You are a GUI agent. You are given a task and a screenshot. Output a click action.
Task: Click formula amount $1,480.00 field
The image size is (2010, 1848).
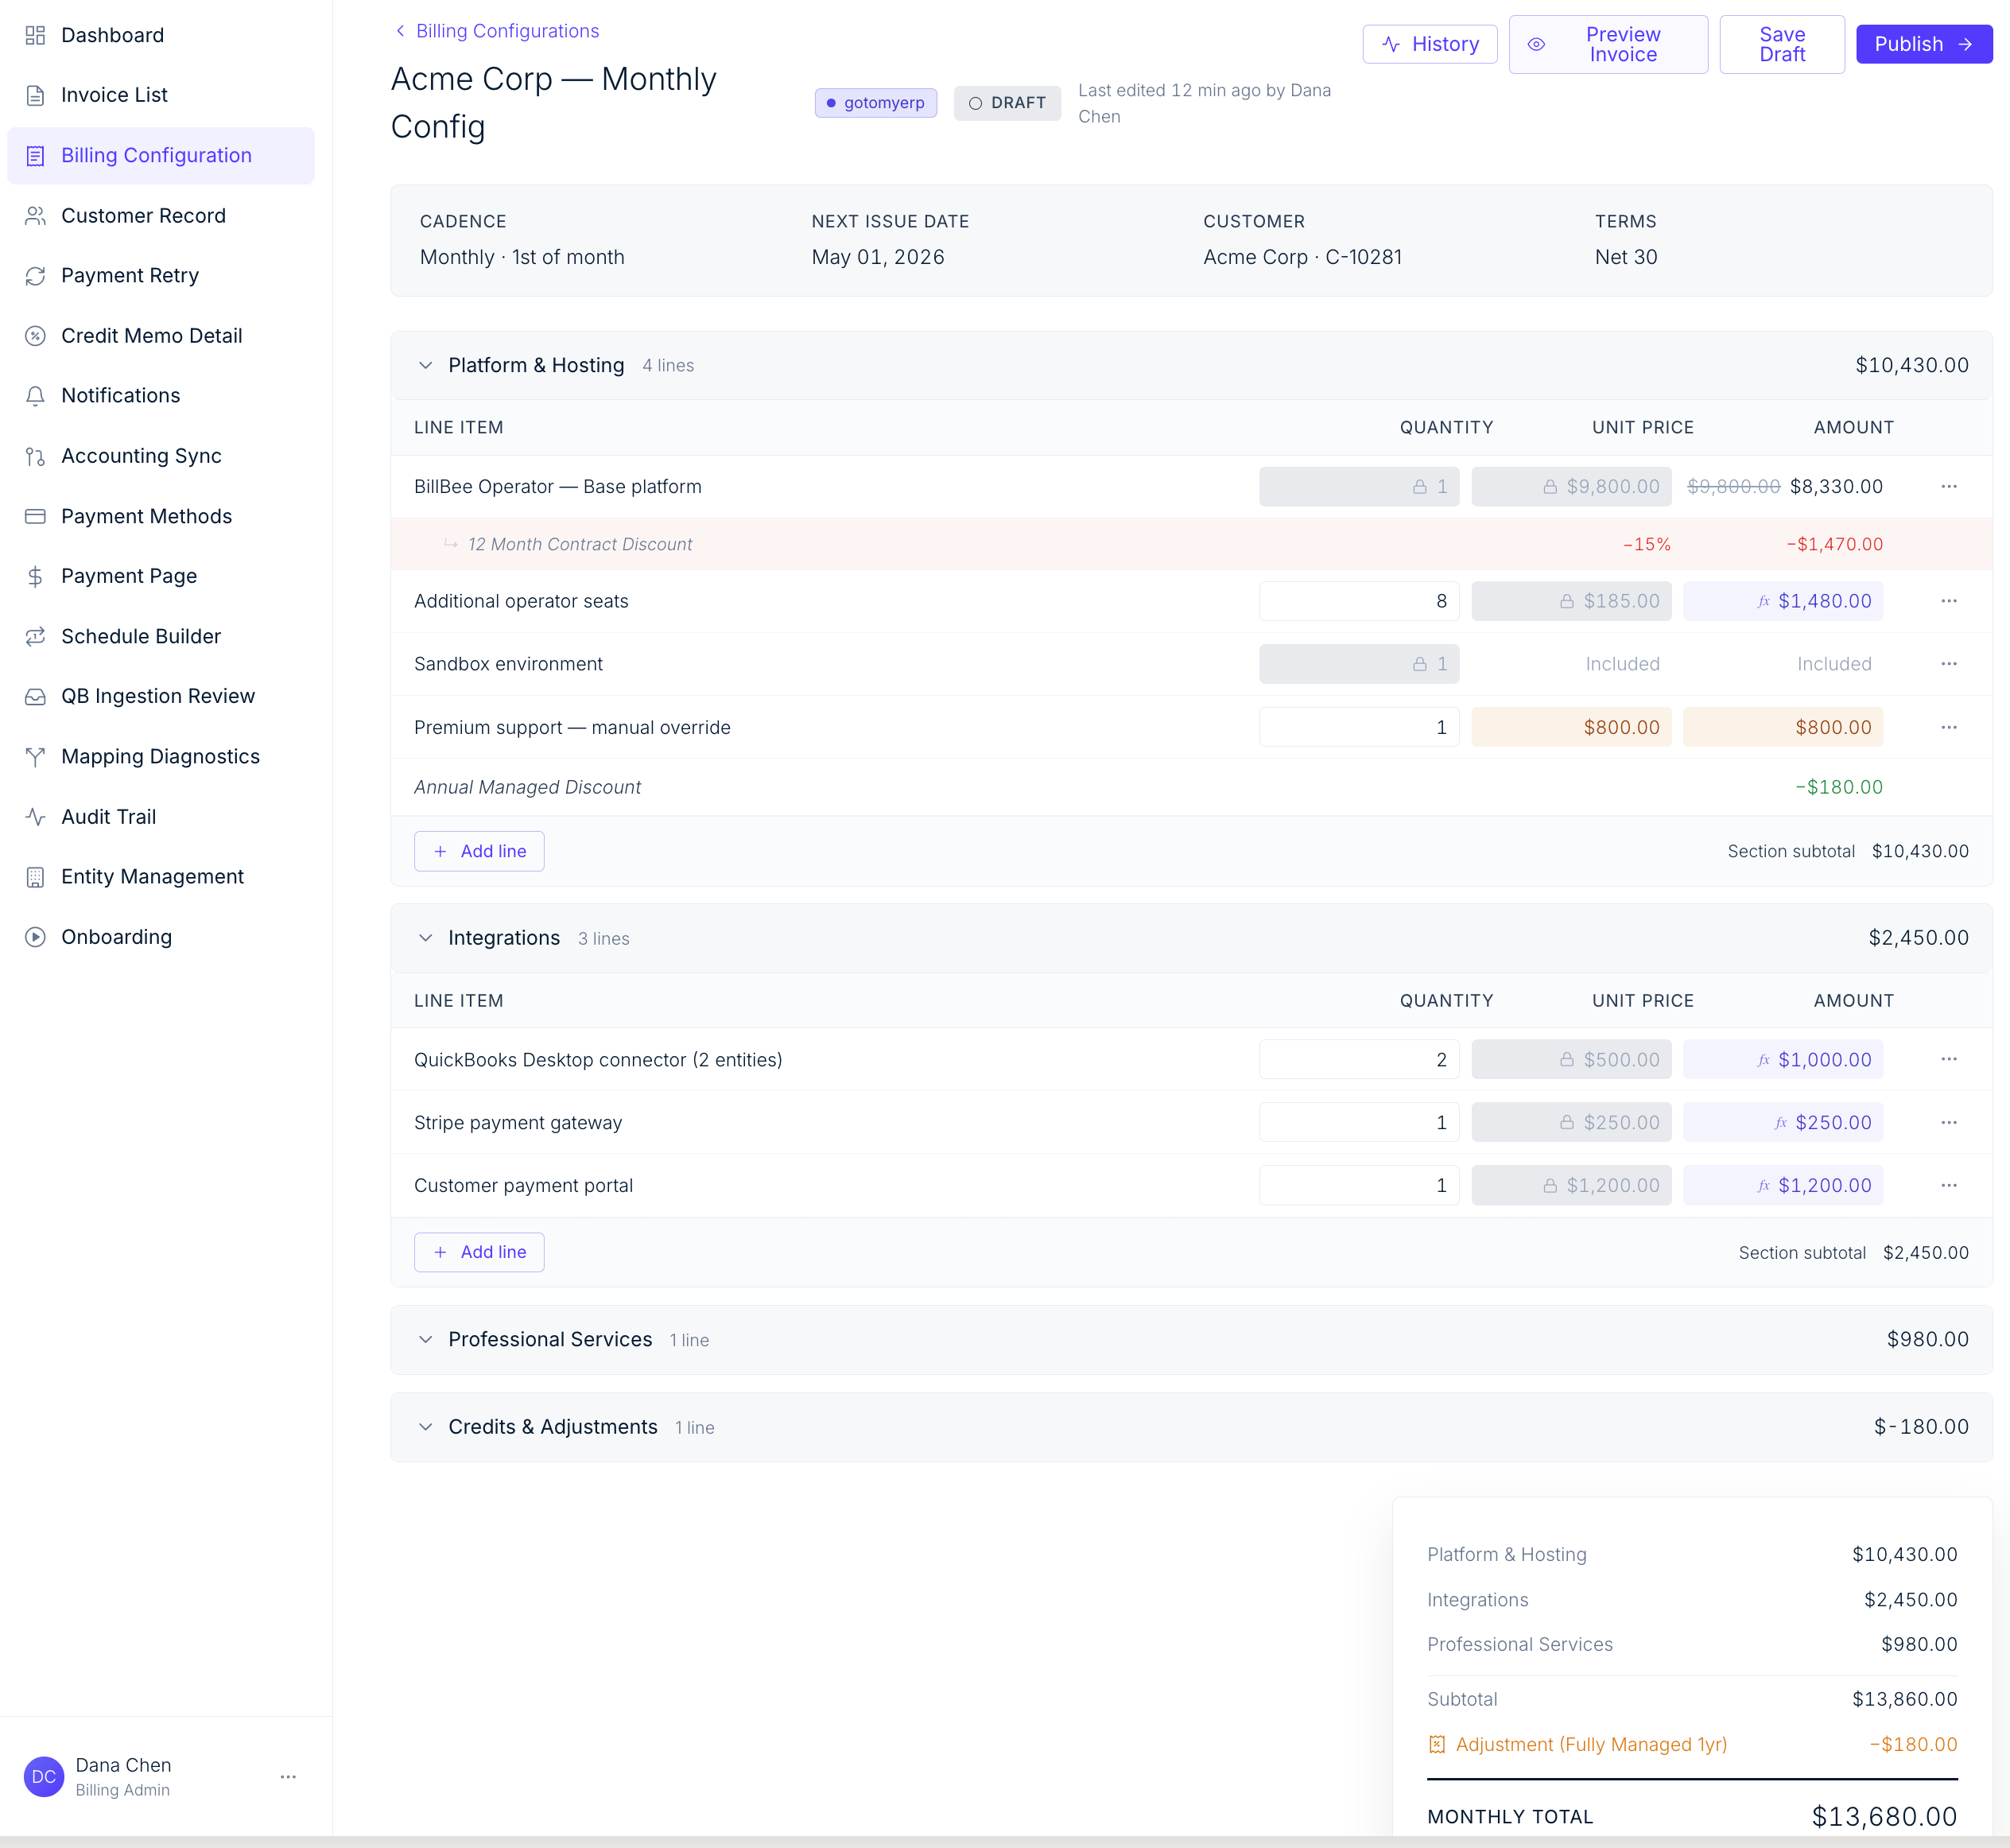click(x=1783, y=601)
